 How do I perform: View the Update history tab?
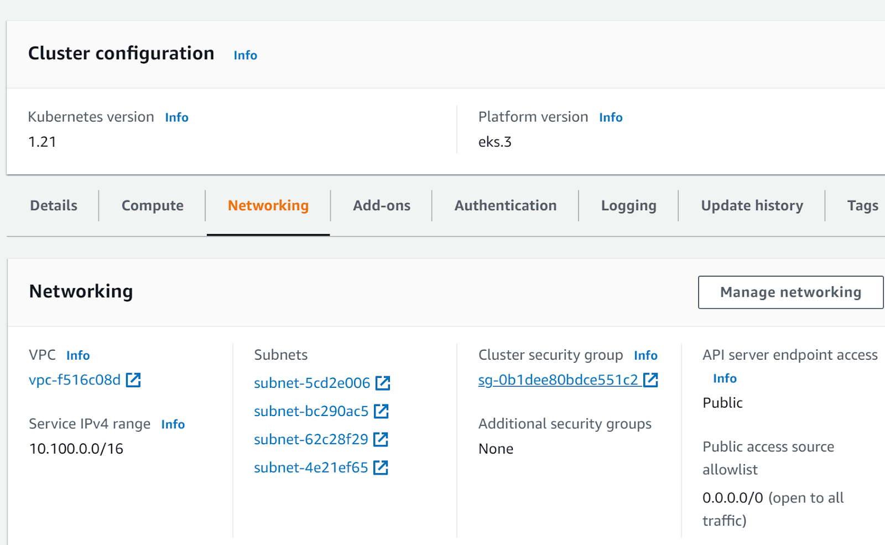752,206
